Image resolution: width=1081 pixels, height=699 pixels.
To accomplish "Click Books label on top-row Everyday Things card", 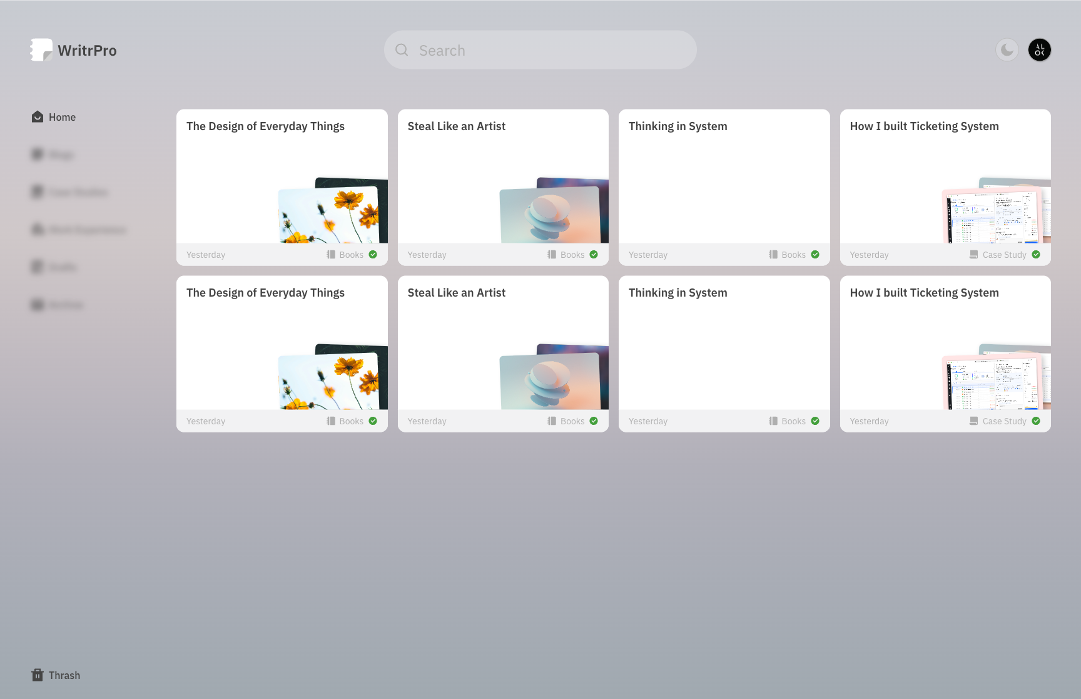I will coord(352,255).
